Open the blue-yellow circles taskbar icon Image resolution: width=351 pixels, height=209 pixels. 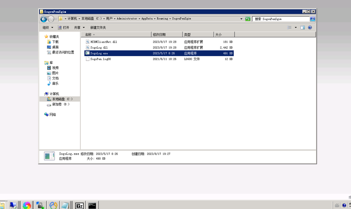53,205
